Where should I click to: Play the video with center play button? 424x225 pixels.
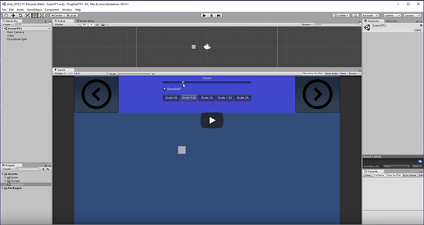click(212, 120)
